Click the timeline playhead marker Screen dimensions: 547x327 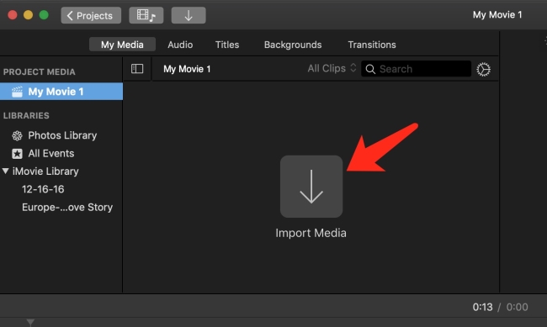(30, 323)
